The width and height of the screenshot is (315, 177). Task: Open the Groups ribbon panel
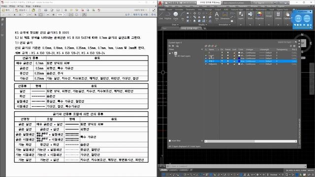[269, 15]
